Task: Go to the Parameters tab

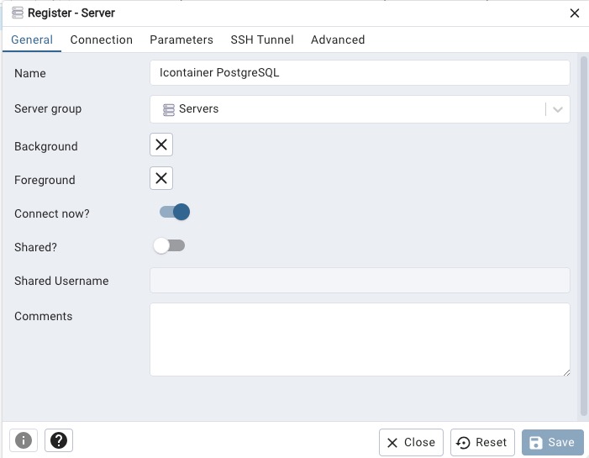Action: click(181, 39)
